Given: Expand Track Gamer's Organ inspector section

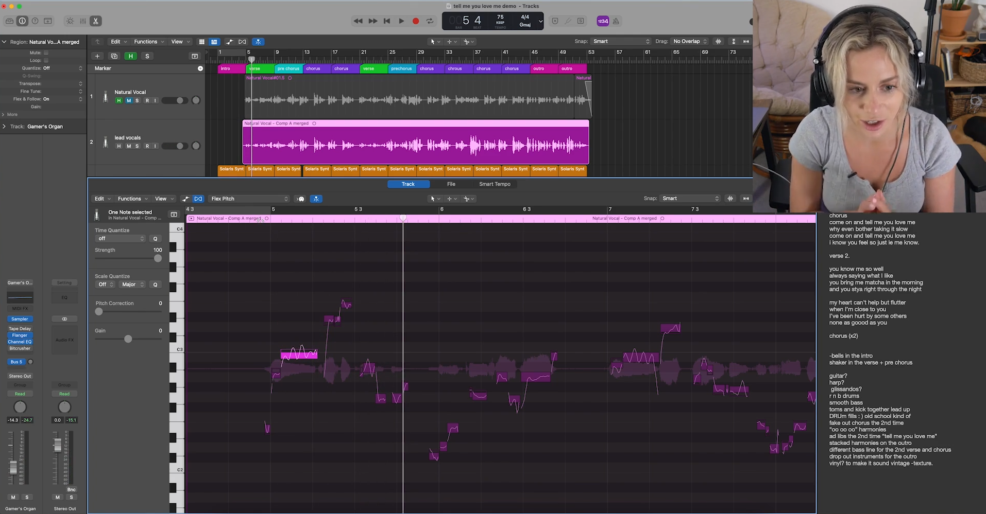Looking at the screenshot, I should [4, 126].
